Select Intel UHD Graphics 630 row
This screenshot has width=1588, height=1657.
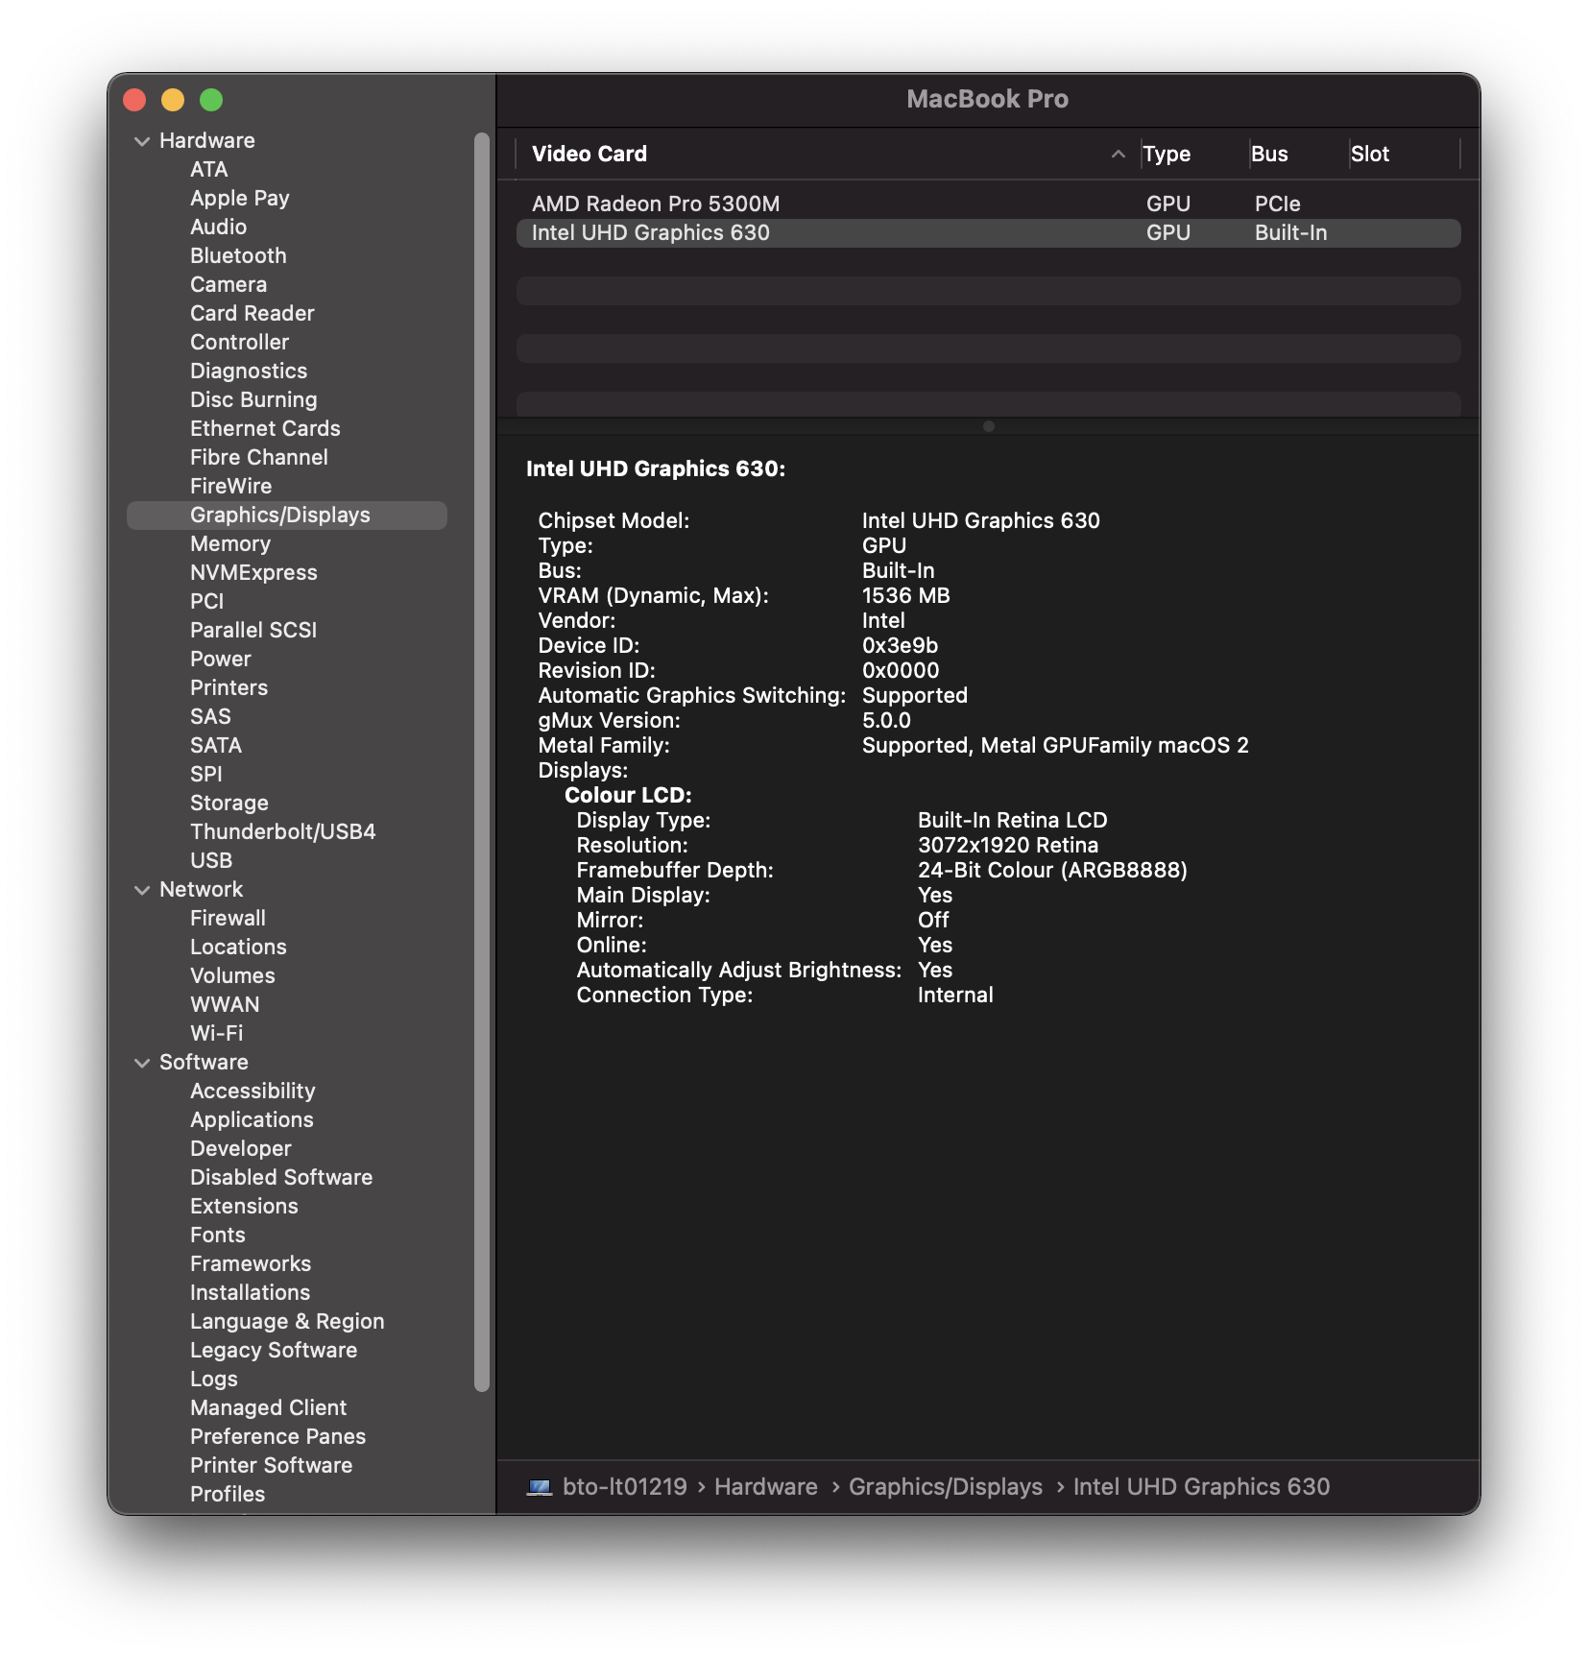point(988,232)
